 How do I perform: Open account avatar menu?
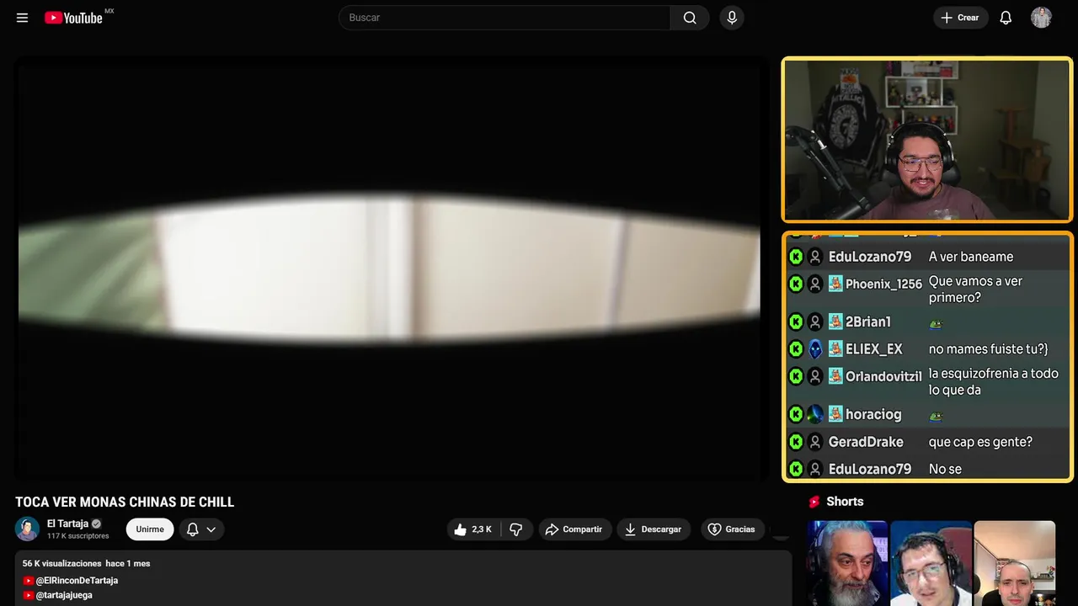click(x=1041, y=18)
